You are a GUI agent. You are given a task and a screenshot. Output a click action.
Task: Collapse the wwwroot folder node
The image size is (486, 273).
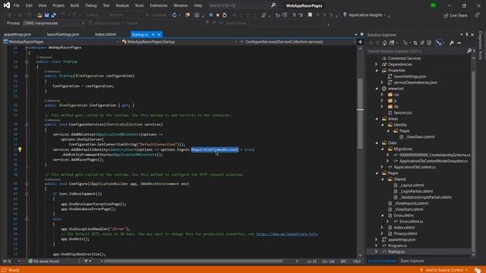[377, 89]
